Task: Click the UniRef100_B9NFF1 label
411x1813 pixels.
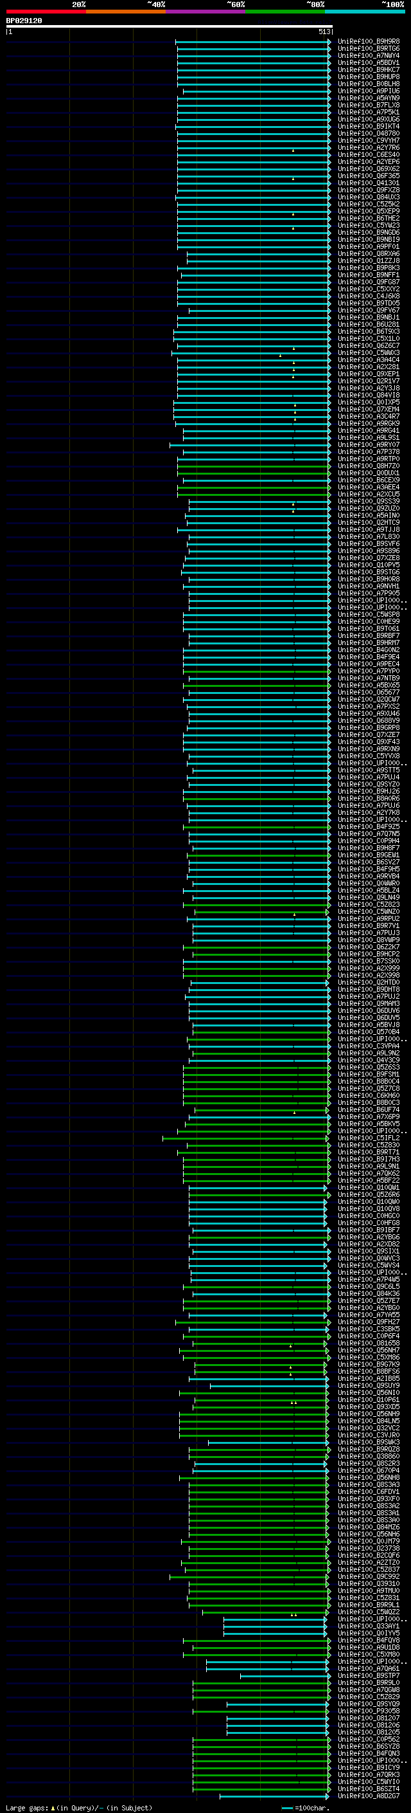Action: pos(369,275)
